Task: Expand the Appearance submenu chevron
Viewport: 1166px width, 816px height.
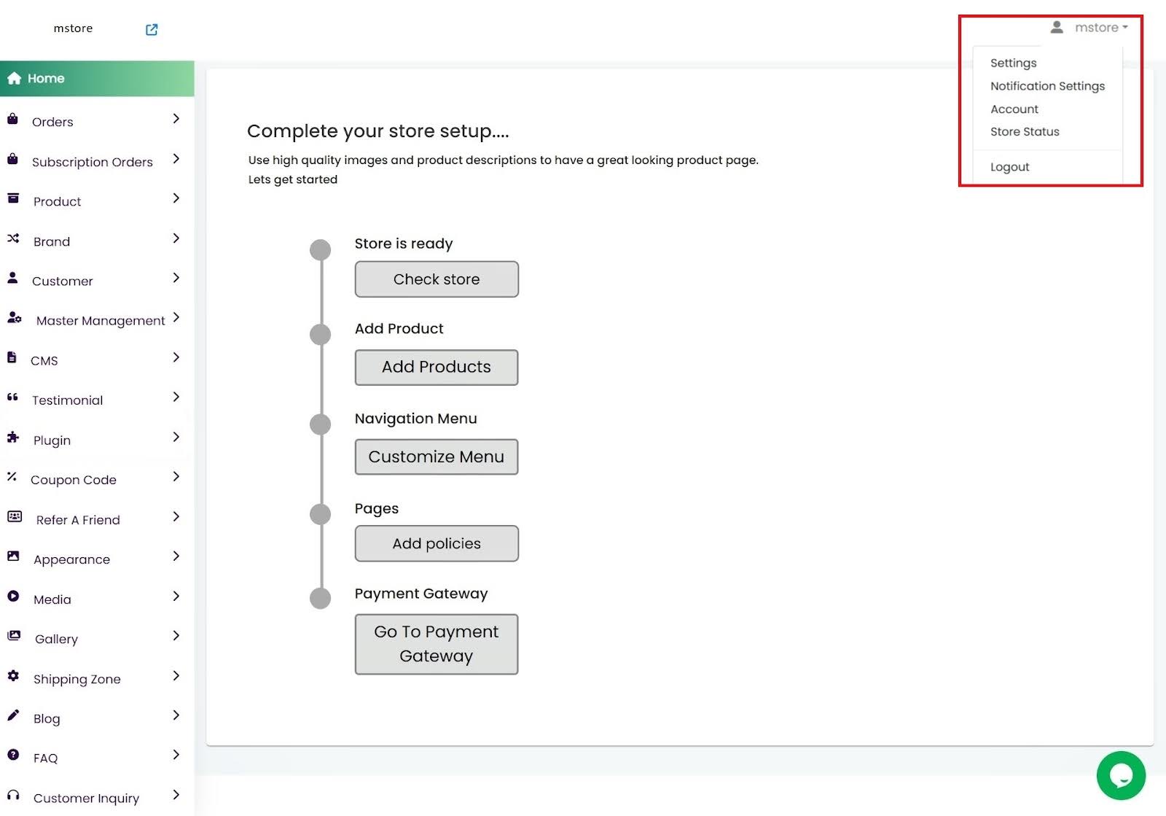Action: pyautogui.click(x=176, y=556)
